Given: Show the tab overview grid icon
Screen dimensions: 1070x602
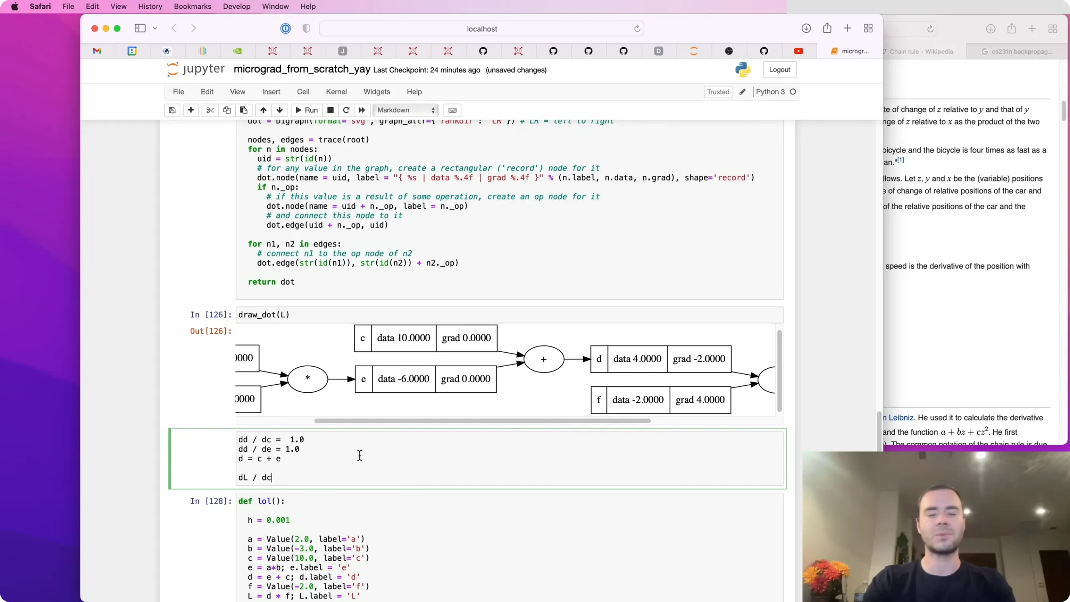Looking at the screenshot, I should click(x=868, y=28).
